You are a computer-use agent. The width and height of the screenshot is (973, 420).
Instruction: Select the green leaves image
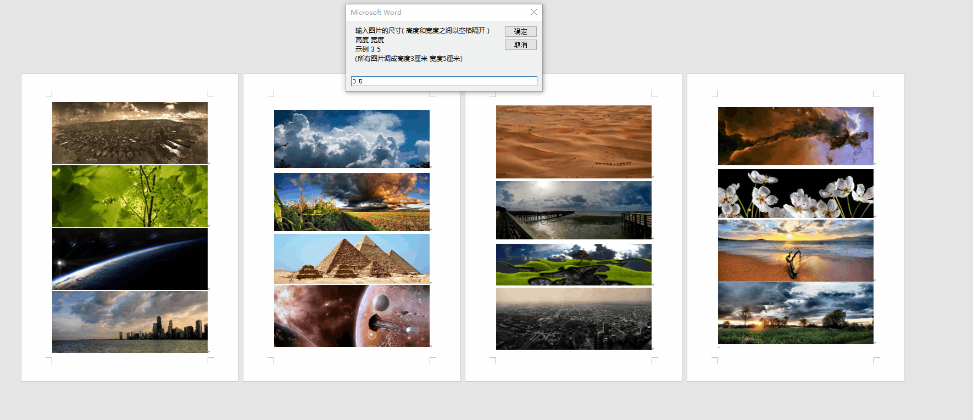(130, 197)
